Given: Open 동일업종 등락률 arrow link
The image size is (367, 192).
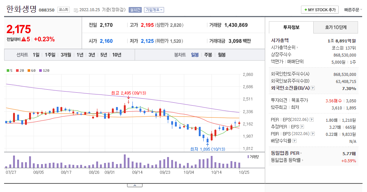Looking at the screenshot, I should 302,160.
